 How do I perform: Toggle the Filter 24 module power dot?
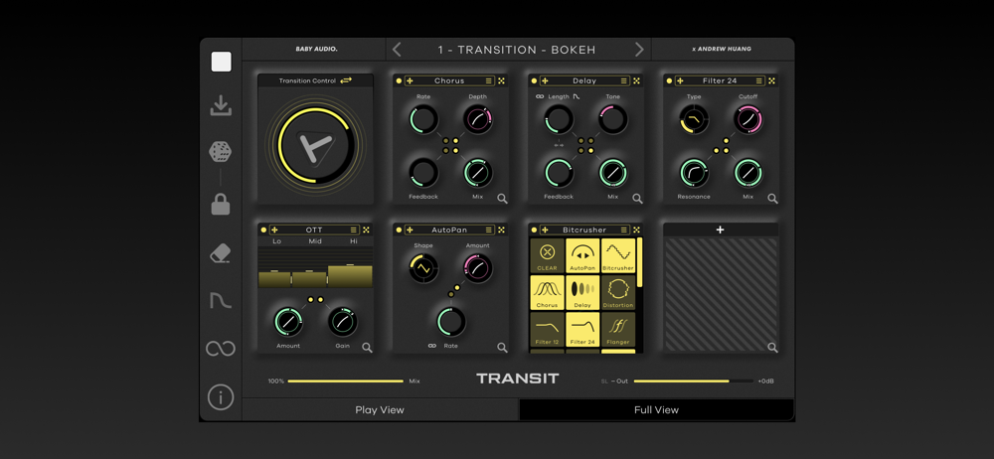[x=669, y=80]
